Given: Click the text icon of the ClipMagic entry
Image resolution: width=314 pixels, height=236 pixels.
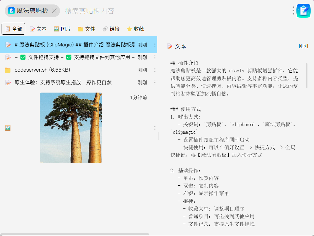Looking at the screenshot, I should [x=8, y=45].
